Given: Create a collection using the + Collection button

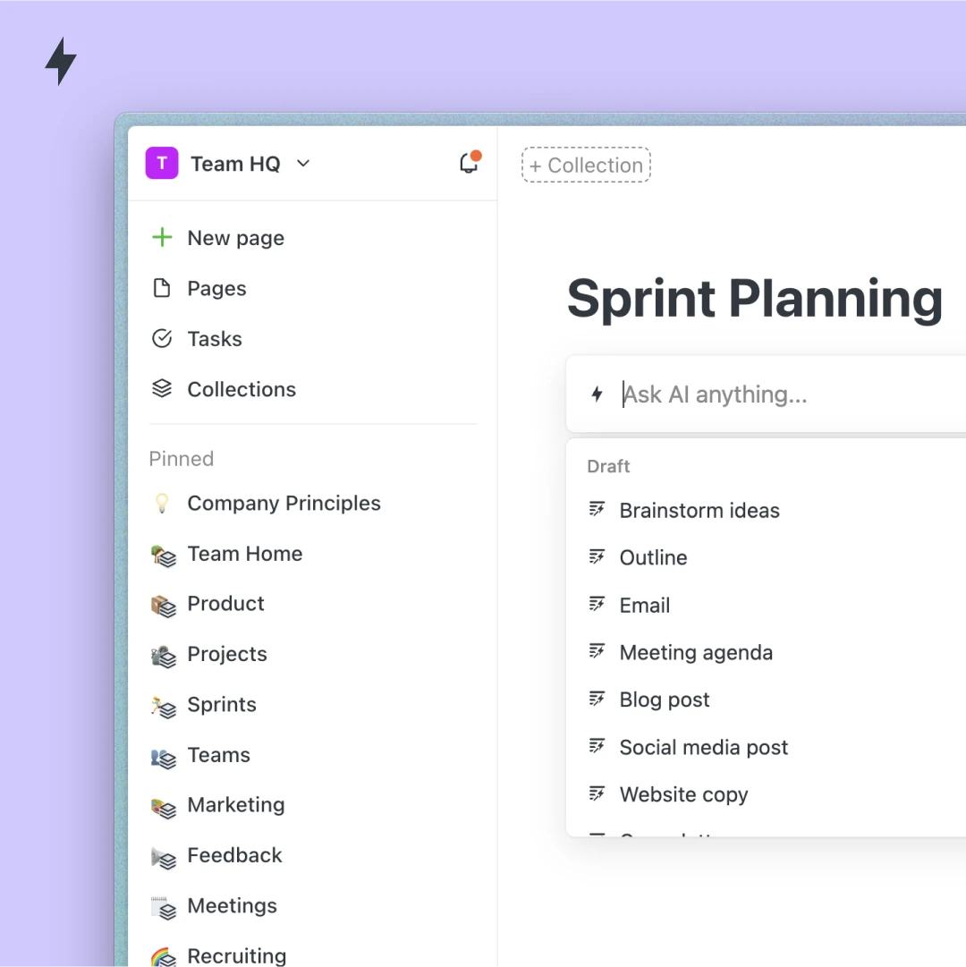Looking at the screenshot, I should 586,165.
